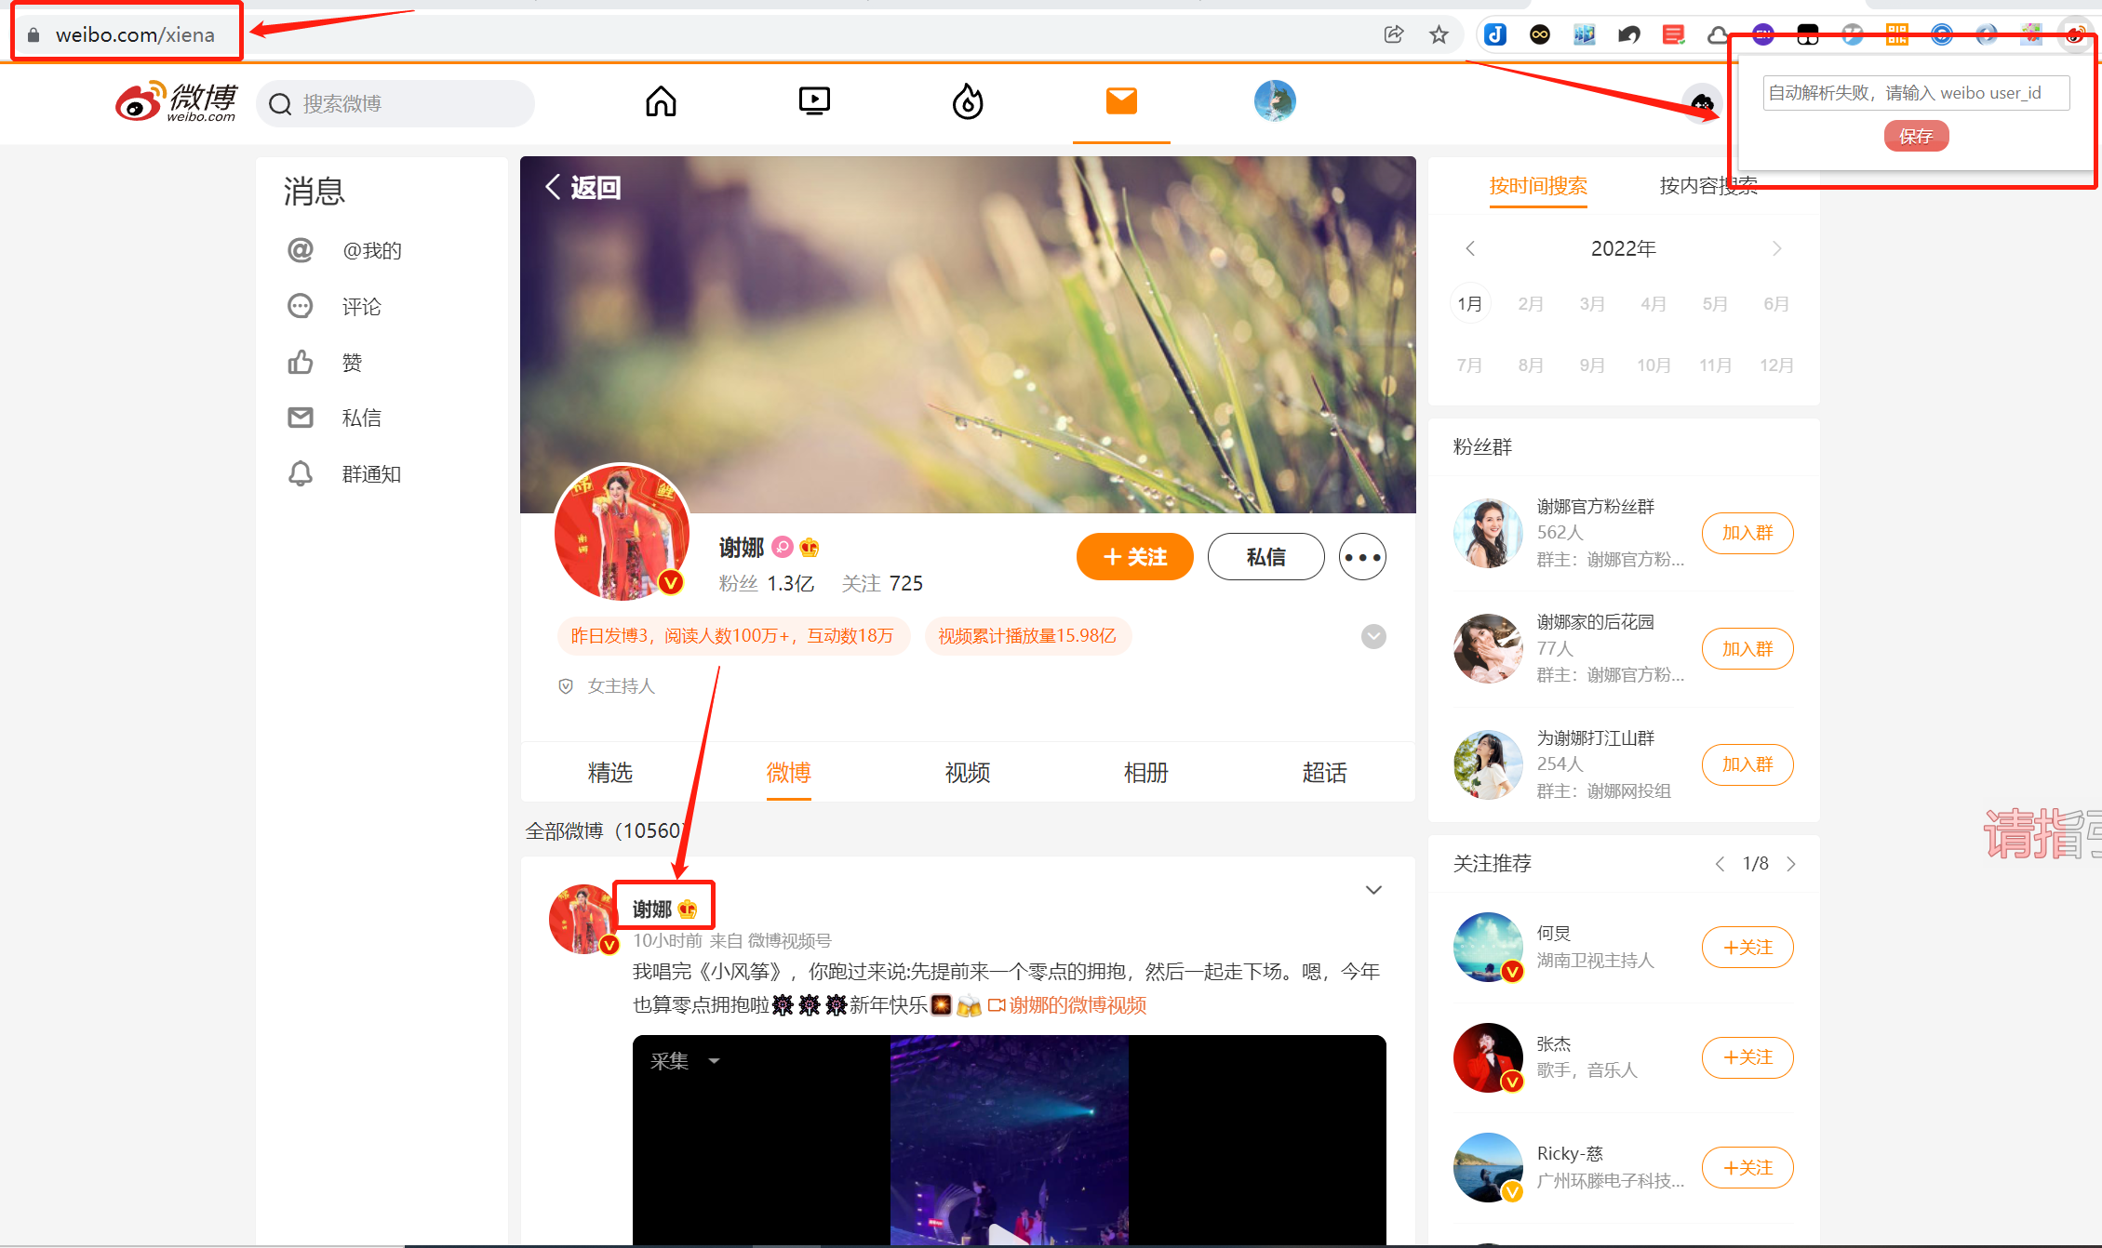Open the post options chevron
Screen dimensions: 2102x1248
coord(1373,890)
